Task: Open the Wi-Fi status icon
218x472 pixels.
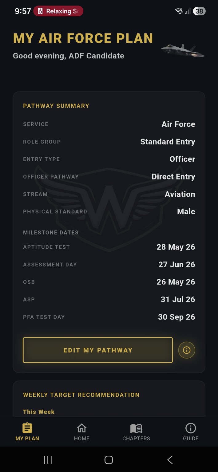Action: coord(179,11)
